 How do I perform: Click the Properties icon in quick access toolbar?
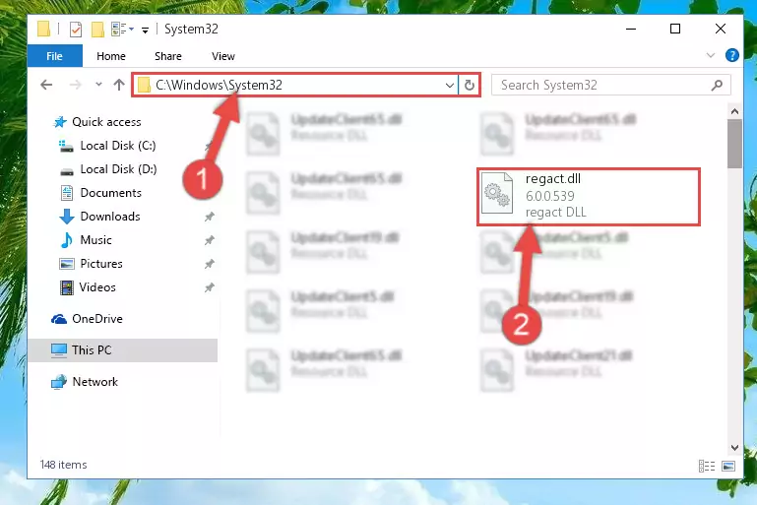[x=76, y=30]
